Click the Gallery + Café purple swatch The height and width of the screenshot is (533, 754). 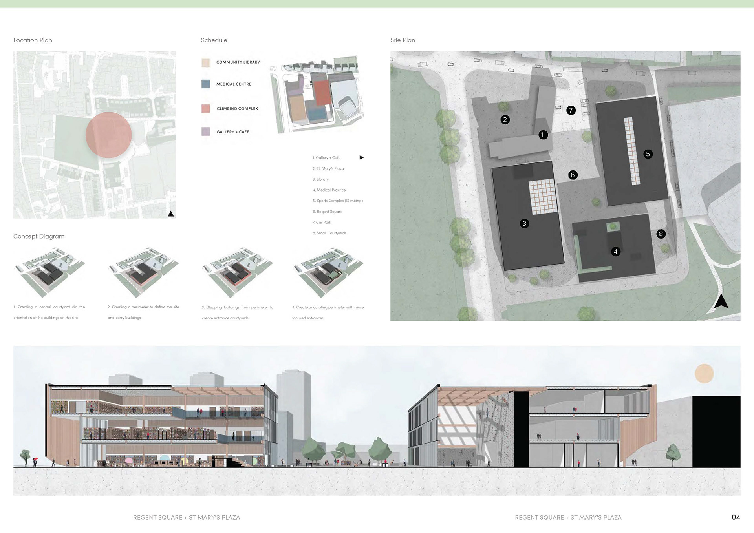pos(206,131)
